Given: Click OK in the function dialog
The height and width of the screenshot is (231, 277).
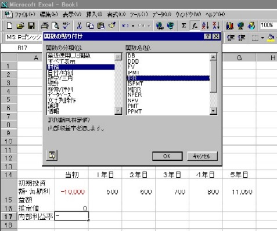Looking at the screenshot, I should [167, 156].
